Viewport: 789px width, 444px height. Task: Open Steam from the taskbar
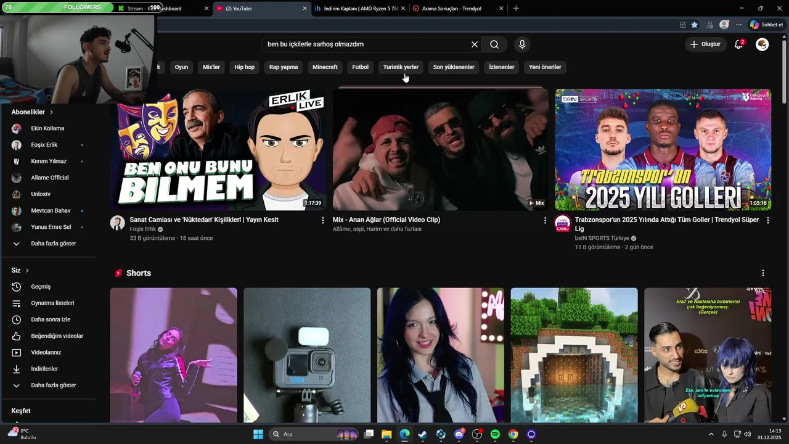point(422,434)
